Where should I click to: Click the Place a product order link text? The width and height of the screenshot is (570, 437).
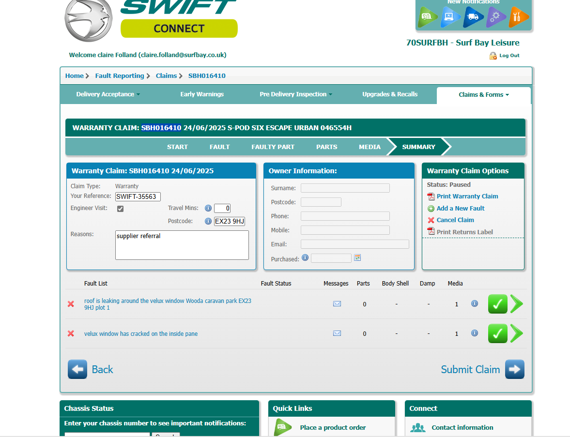click(x=333, y=427)
